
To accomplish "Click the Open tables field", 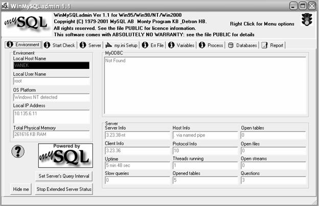I will [274, 135].
